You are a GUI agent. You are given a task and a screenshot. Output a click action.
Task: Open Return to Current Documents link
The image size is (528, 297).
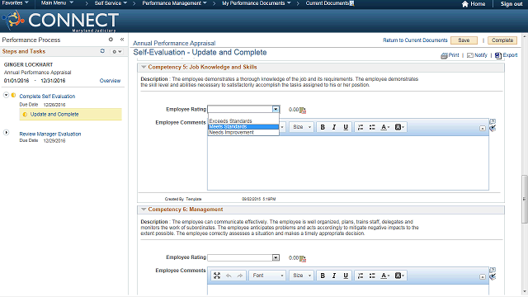(415, 40)
